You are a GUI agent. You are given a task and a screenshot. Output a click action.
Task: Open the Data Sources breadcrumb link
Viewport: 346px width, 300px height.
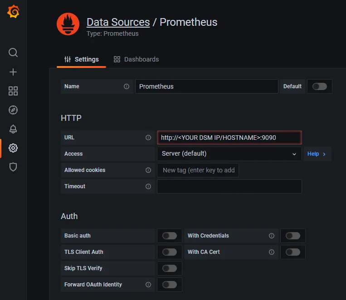(118, 22)
